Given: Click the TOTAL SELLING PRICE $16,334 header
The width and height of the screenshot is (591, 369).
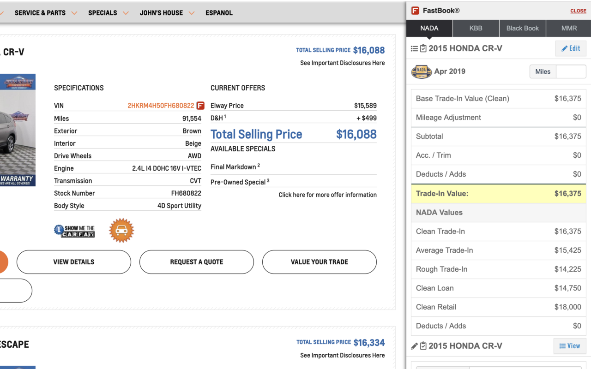Looking at the screenshot, I should (x=340, y=342).
